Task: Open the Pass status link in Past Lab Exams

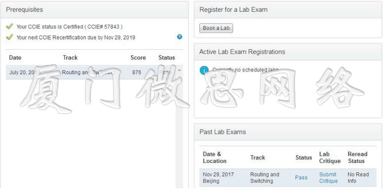Action: (301, 177)
